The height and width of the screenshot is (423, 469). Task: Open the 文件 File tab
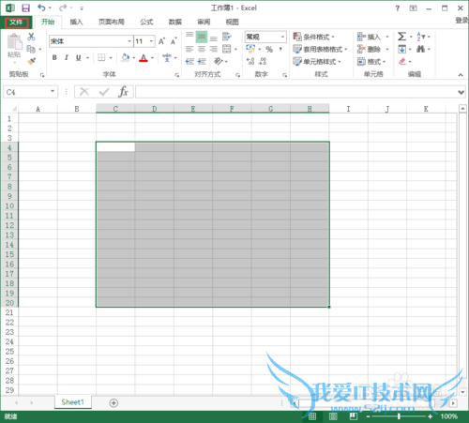tap(16, 23)
